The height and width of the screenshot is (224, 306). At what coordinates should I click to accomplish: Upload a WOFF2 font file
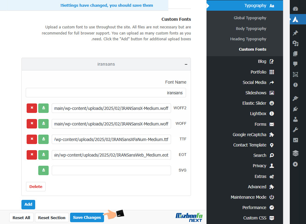point(43,108)
